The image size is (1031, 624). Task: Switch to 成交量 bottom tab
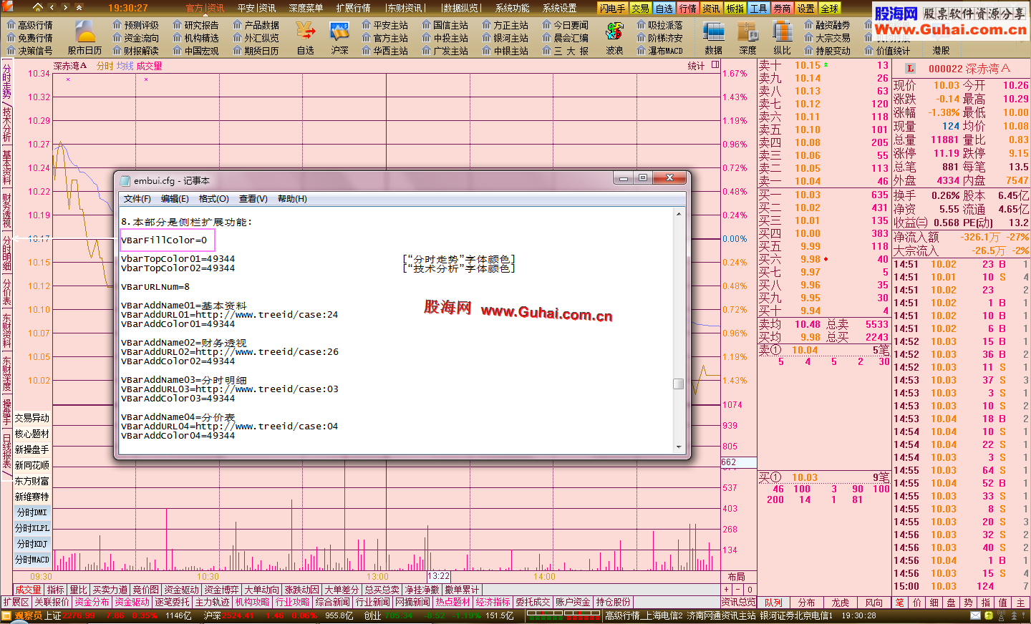pyautogui.click(x=28, y=590)
